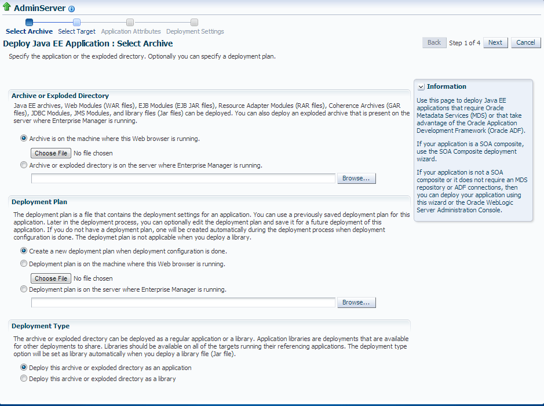Screen dimensions: 544x406
Task: Cancel the deployment wizard
Action: click(x=525, y=42)
